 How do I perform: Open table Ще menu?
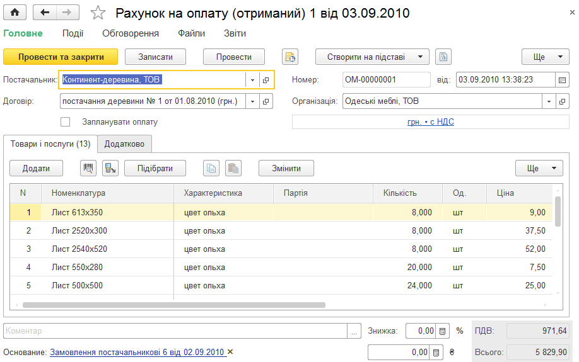[x=539, y=169]
